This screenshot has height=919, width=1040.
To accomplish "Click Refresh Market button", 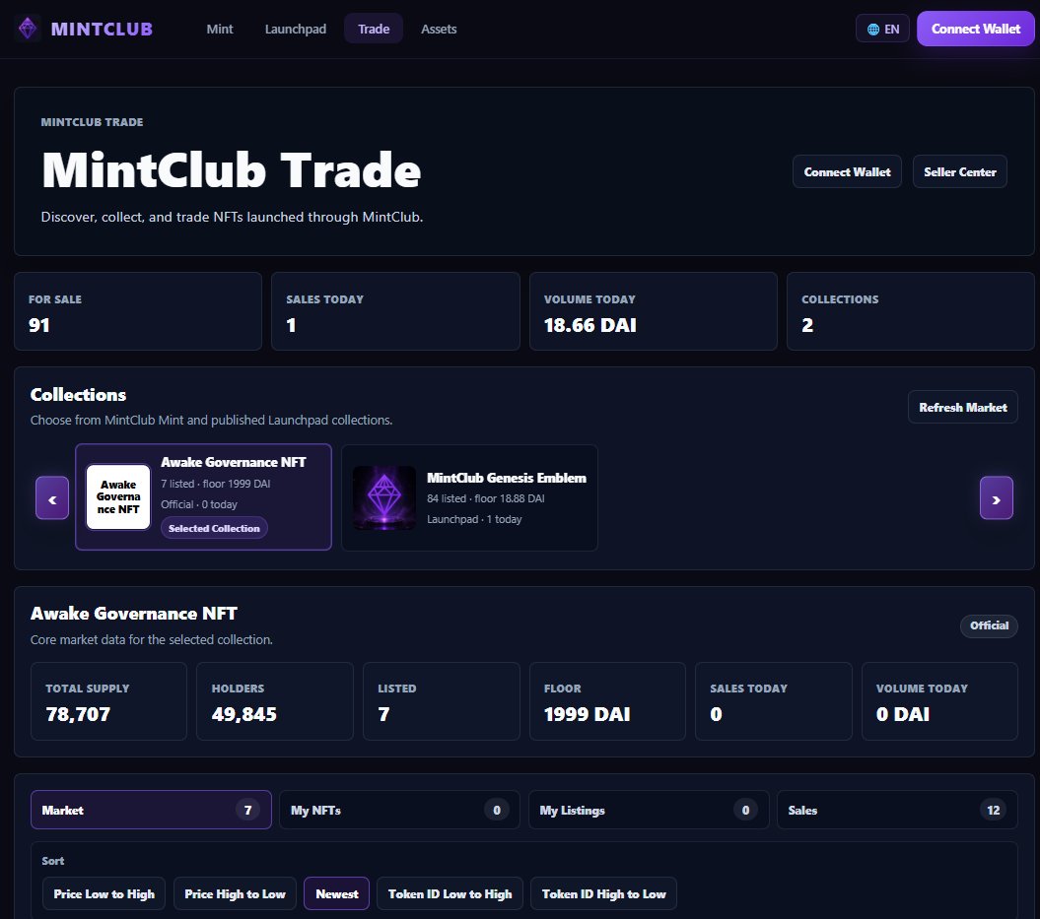I will coord(962,408).
